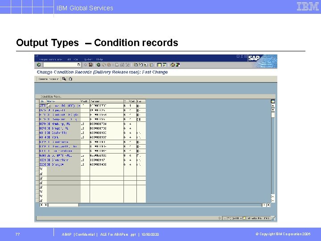Click the yellow status bar session icon
This screenshot has width=321, height=241.
pos(244,218)
